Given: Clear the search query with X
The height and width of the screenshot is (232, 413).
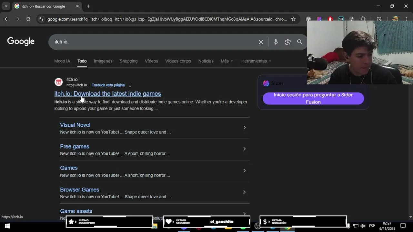Looking at the screenshot, I should click(261, 42).
